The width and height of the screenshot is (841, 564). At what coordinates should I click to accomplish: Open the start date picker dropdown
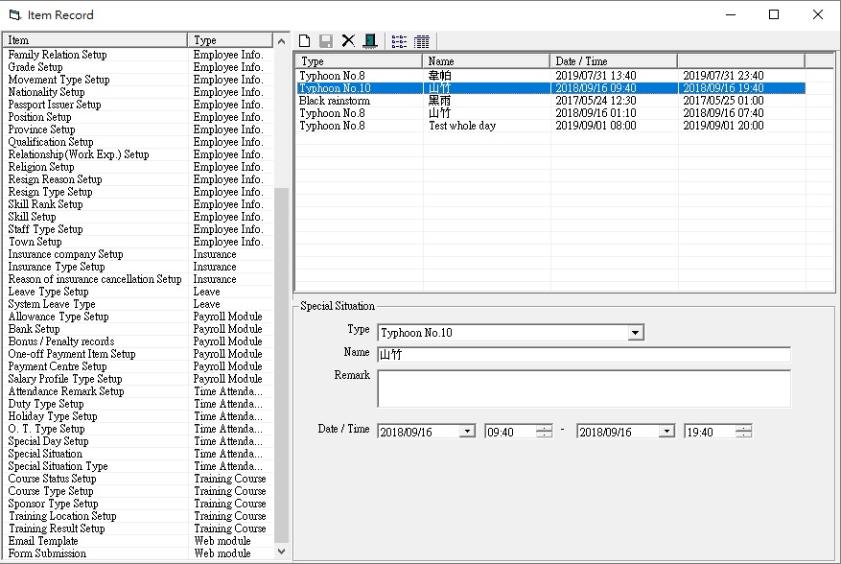click(x=467, y=432)
